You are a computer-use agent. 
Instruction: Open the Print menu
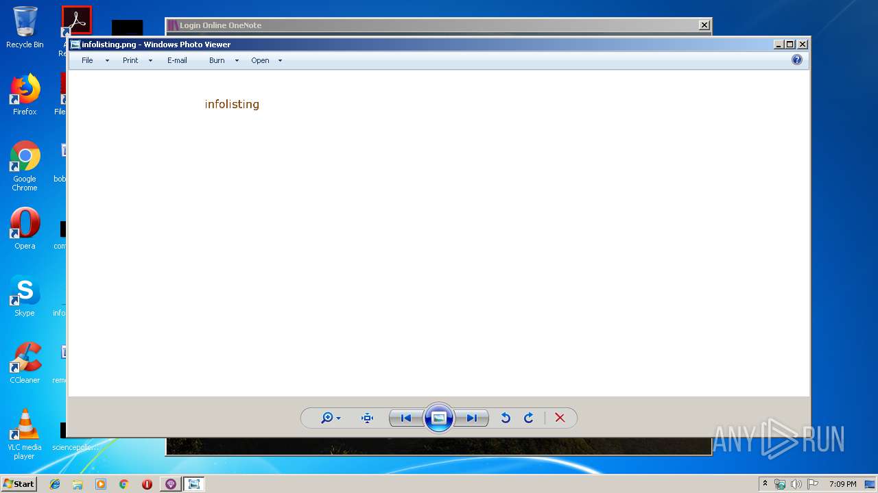130,60
